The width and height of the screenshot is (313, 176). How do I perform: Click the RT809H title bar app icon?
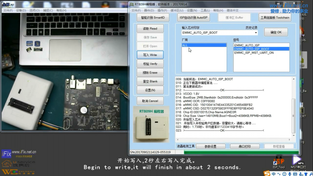(132, 4)
